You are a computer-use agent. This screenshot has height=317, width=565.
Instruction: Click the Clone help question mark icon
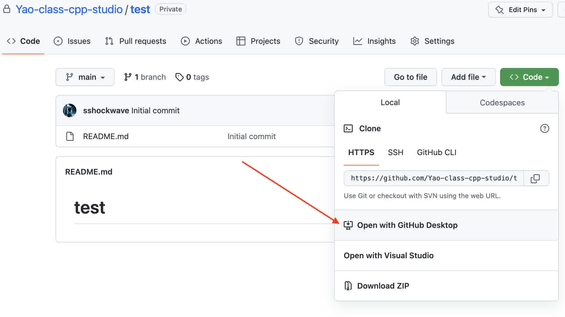pos(545,128)
